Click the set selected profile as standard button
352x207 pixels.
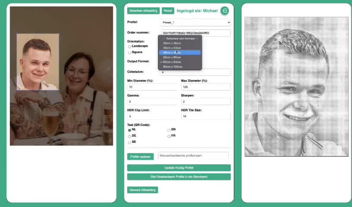(179, 177)
